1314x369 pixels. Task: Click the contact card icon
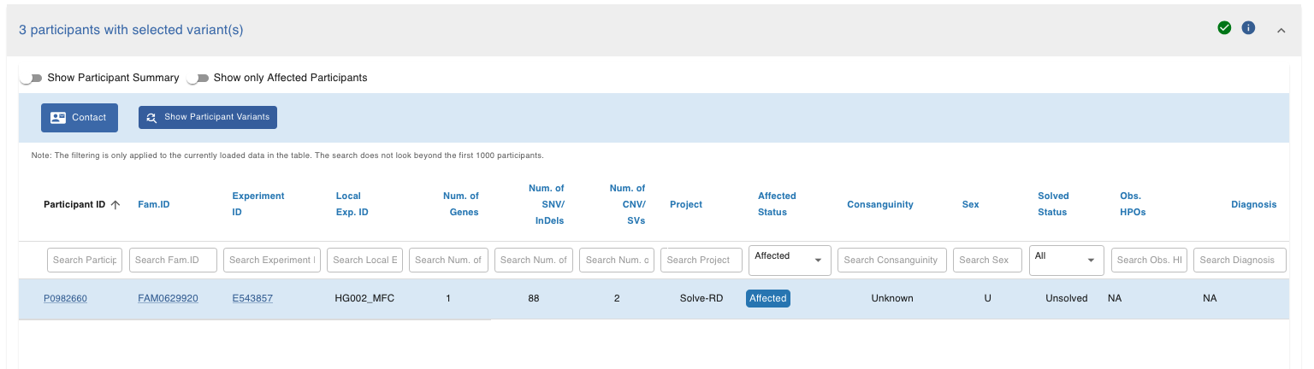click(58, 118)
